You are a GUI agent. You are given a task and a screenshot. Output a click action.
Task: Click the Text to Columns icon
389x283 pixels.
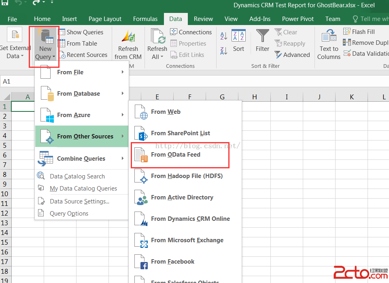pyautogui.click(x=329, y=36)
